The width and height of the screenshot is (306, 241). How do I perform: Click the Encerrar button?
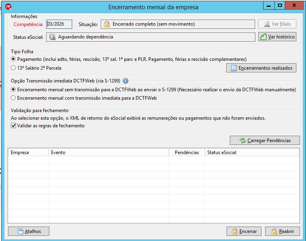(x=244, y=231)
